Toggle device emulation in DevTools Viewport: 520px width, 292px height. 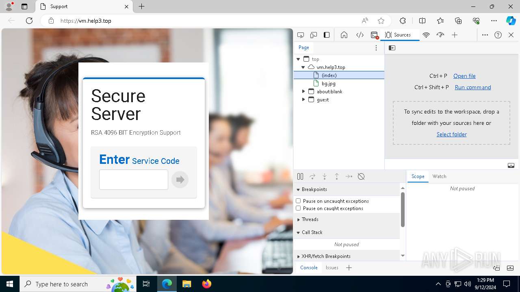314,35
